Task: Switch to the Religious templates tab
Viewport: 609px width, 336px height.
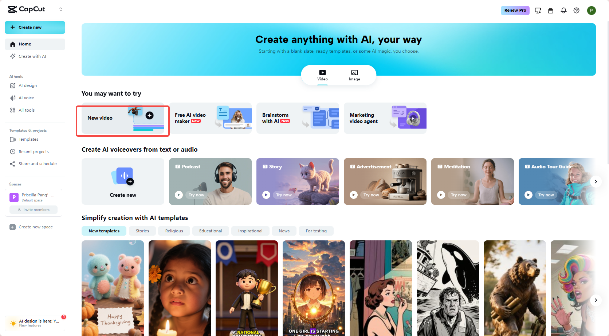Action: coord(174,231)
